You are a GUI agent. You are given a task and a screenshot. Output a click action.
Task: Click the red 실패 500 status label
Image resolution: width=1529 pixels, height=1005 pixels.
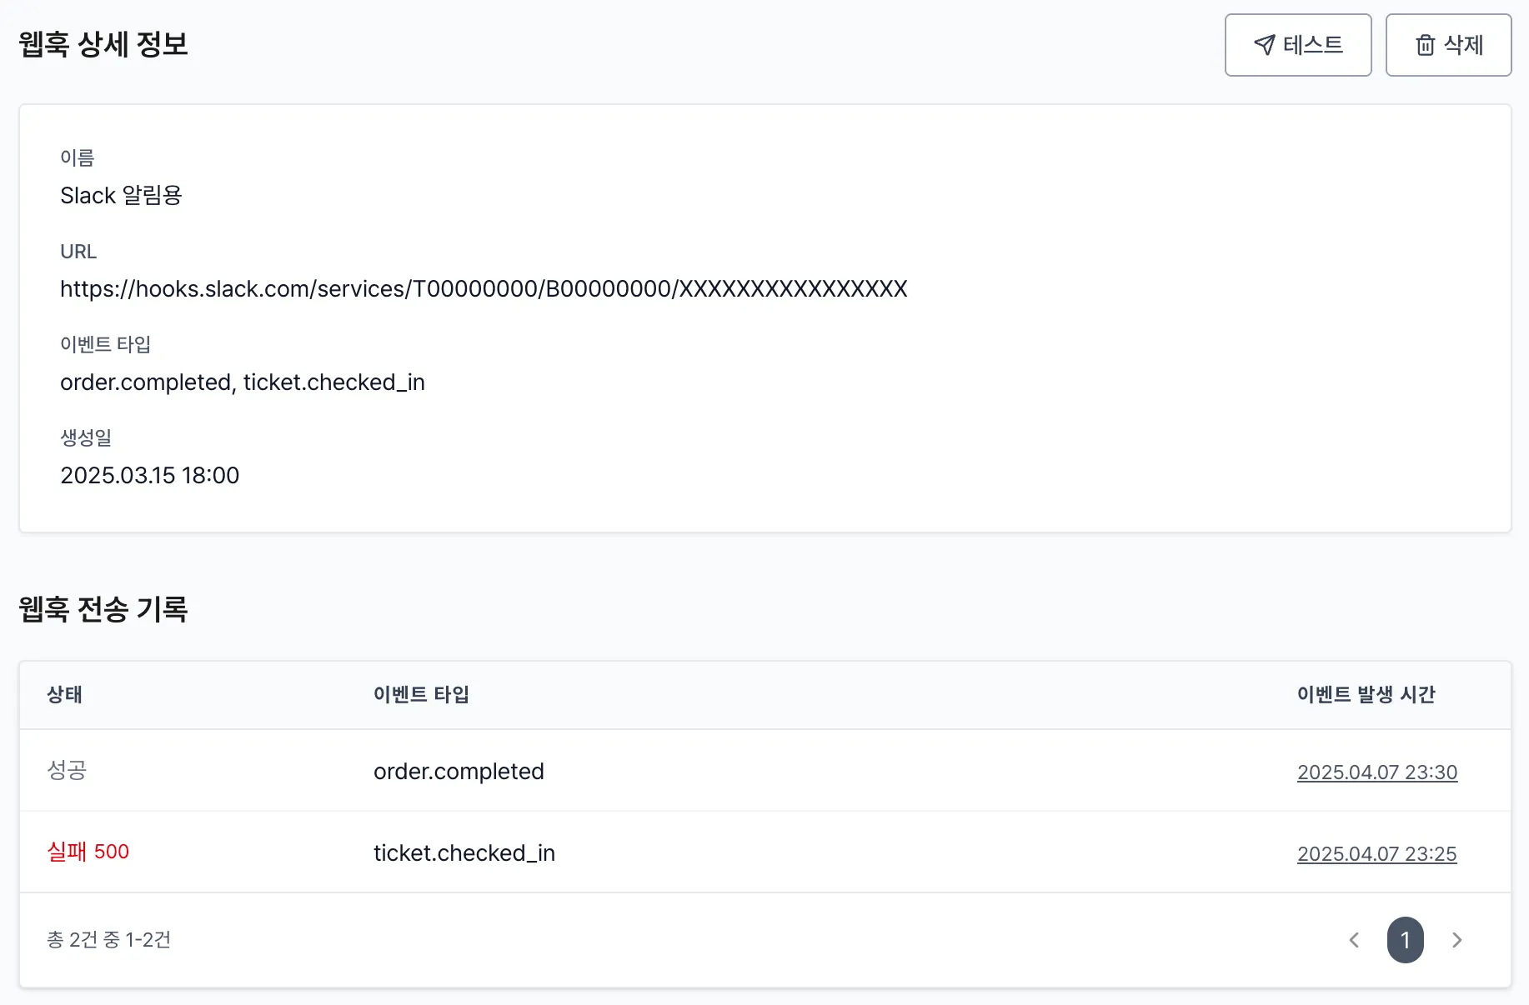pyautogui.click(x=88, y=852)
